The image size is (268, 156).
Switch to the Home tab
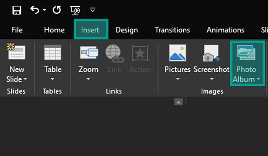(54, 30)
